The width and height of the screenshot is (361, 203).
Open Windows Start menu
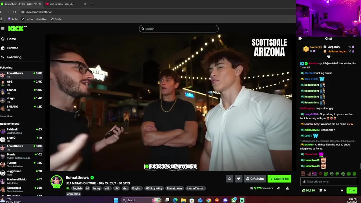click(x=116, y=200)
